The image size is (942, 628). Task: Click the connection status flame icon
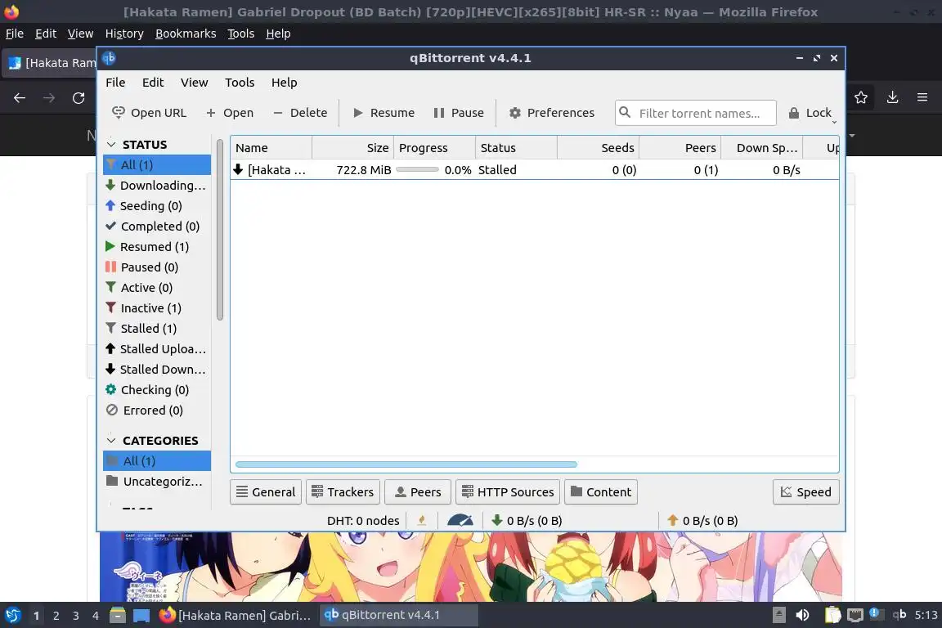coord(422,520)
